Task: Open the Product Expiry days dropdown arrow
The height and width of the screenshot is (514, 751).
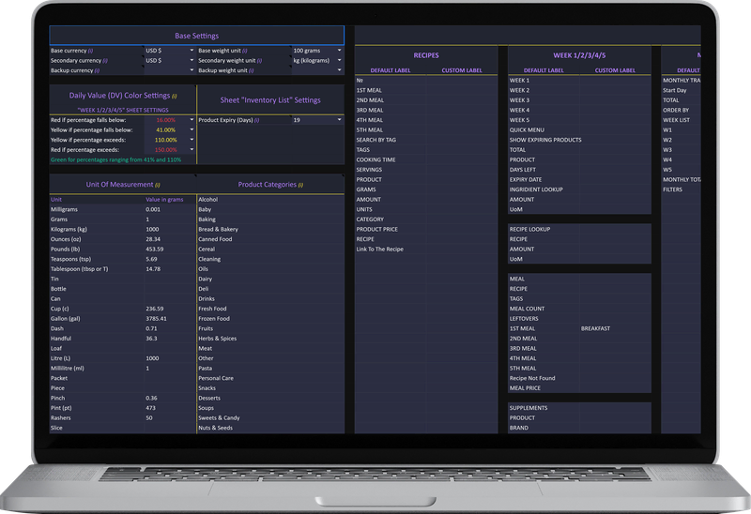Action: [339, 120]
